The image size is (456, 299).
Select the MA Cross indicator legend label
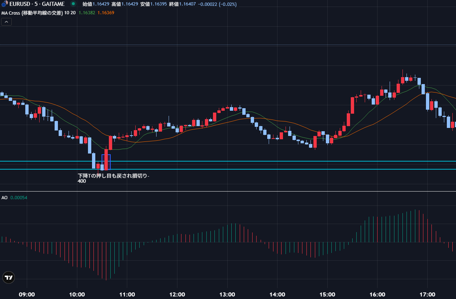point(38,13)
